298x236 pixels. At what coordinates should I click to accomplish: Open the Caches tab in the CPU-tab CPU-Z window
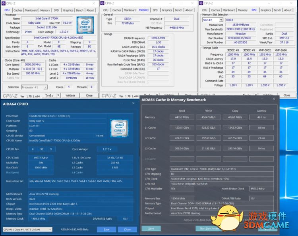point(18,10)
